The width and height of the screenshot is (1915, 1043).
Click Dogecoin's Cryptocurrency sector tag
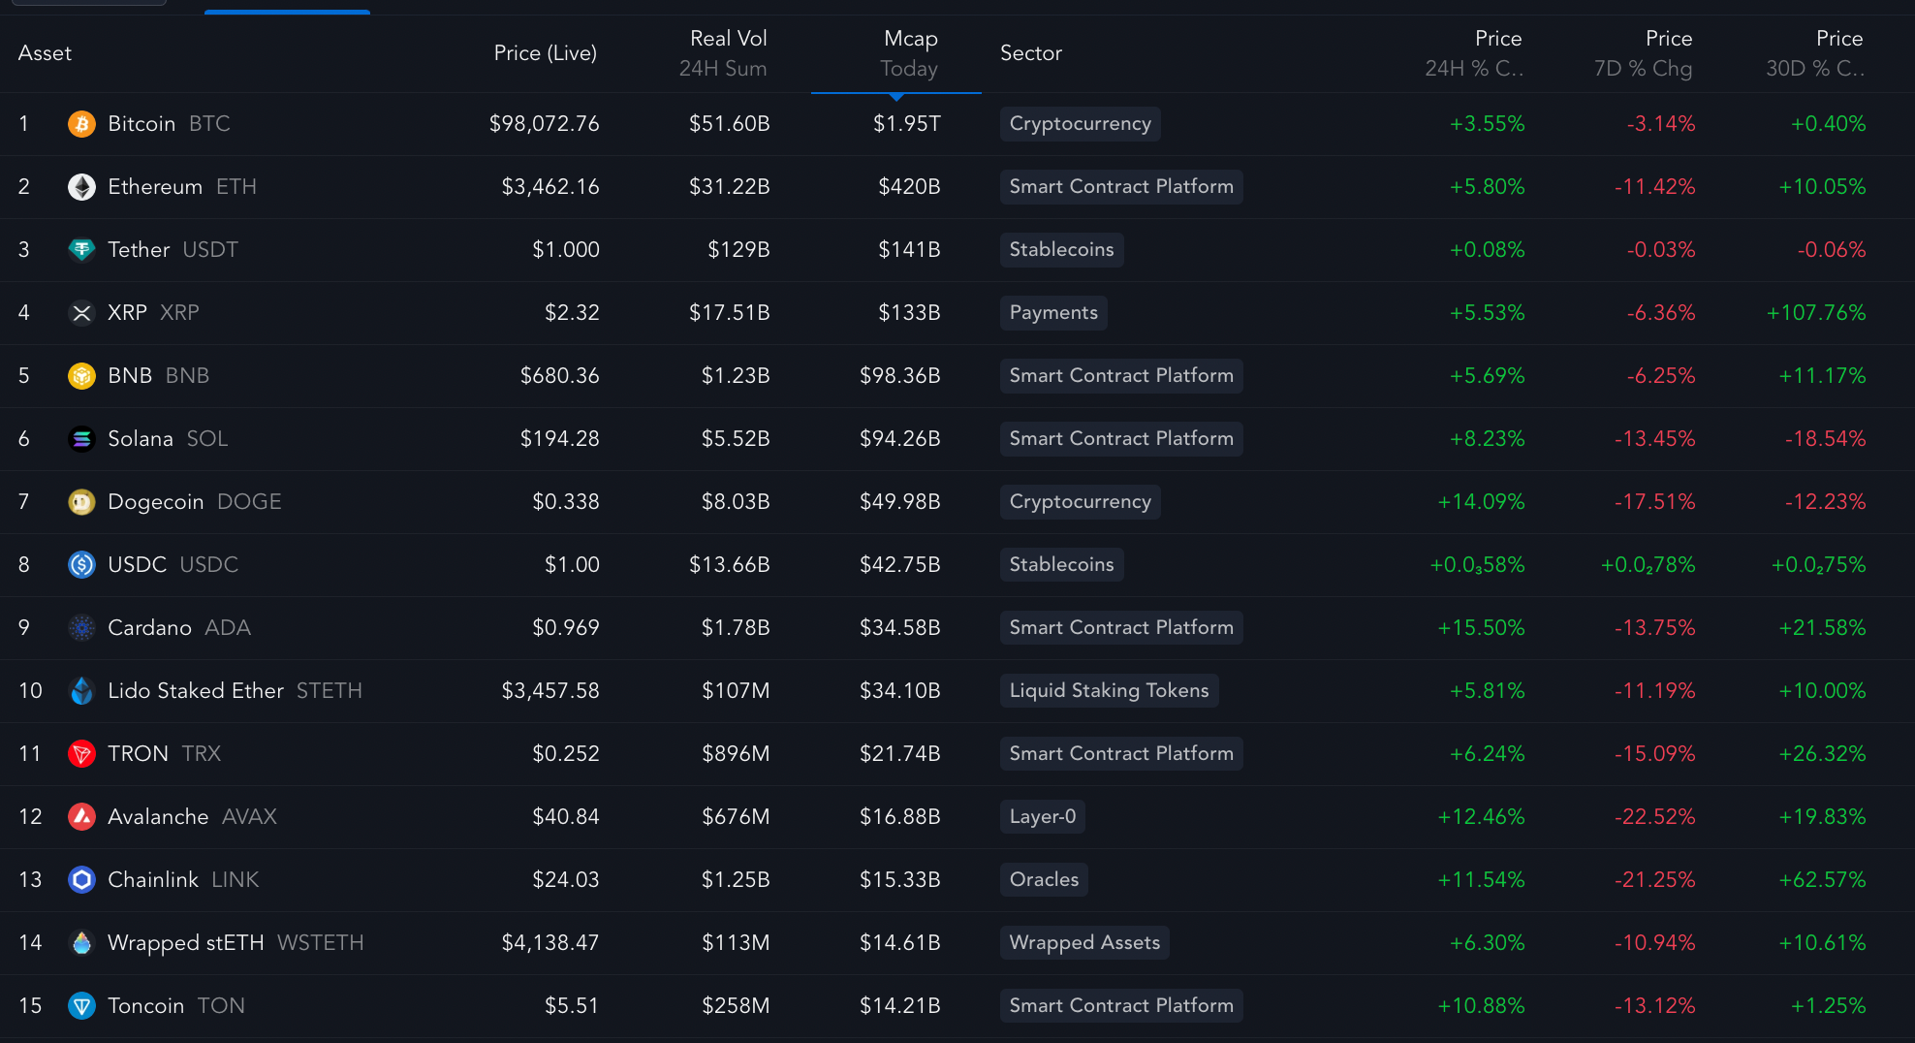coord(1080,502)
